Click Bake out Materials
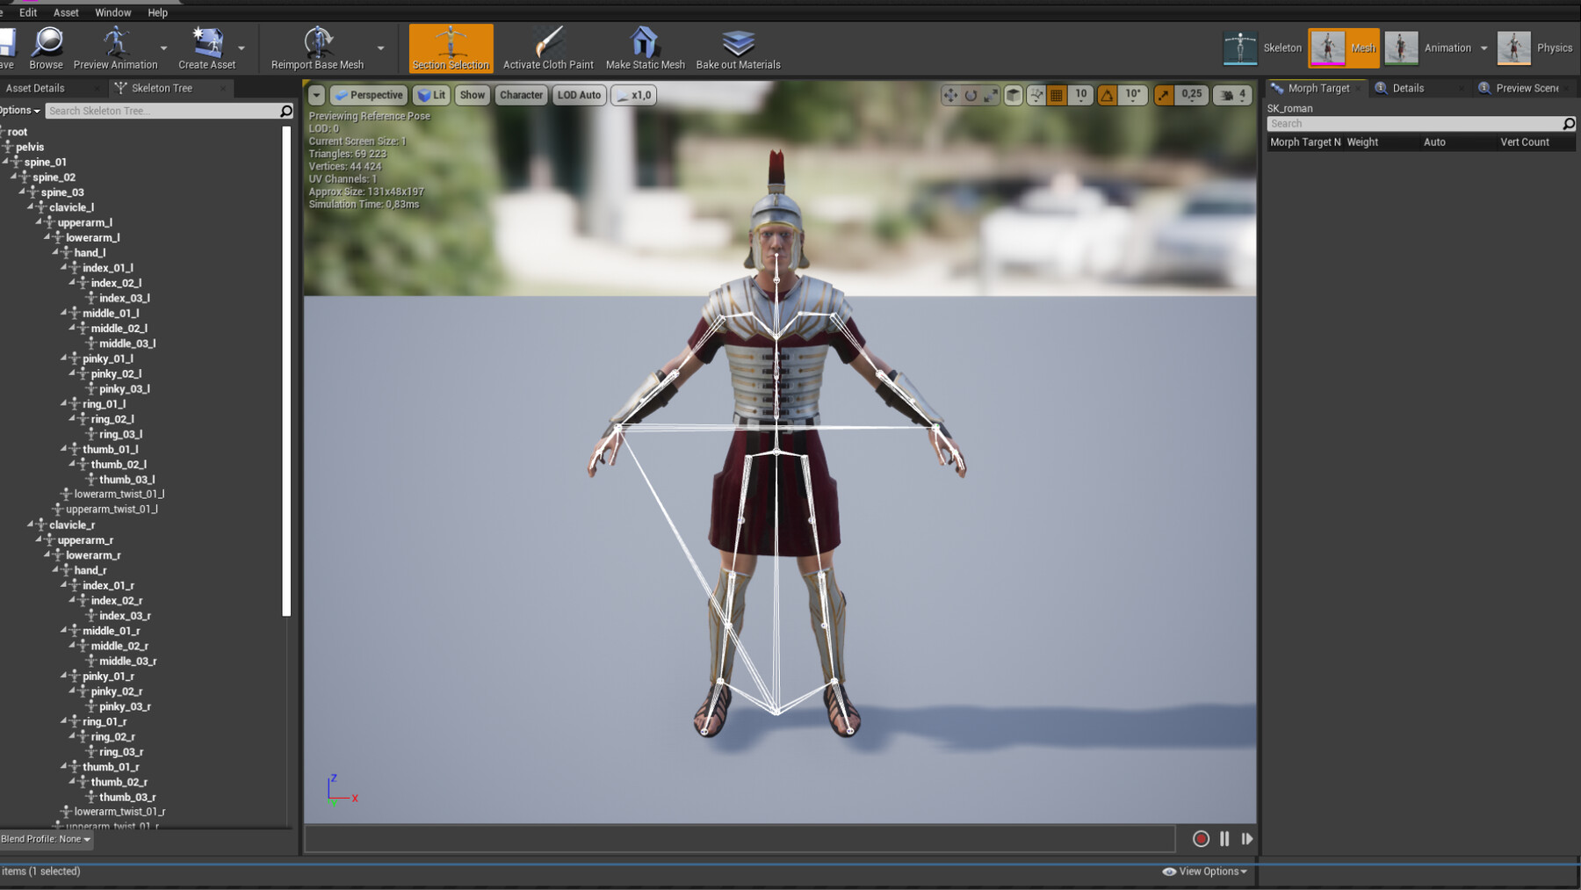1581x890 pixels. click(x=737, y=48)
